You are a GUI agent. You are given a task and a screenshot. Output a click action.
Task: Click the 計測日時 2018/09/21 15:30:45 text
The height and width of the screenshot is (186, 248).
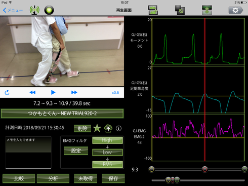click(35, 128)
